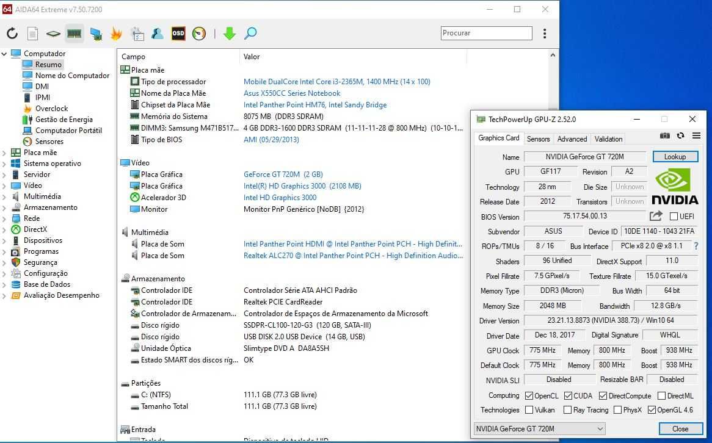Click the GPU-Z refresh arrows icon
This screenshot has height=443, width=712.
680,135
